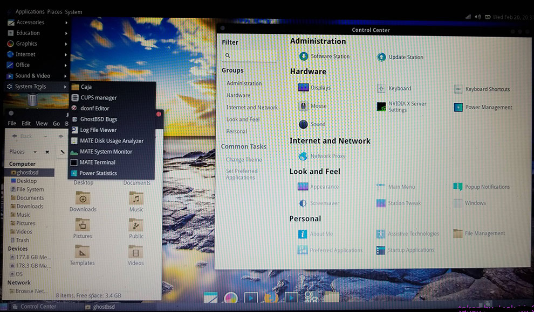Open the Places menu in top panel

[54, 12]
